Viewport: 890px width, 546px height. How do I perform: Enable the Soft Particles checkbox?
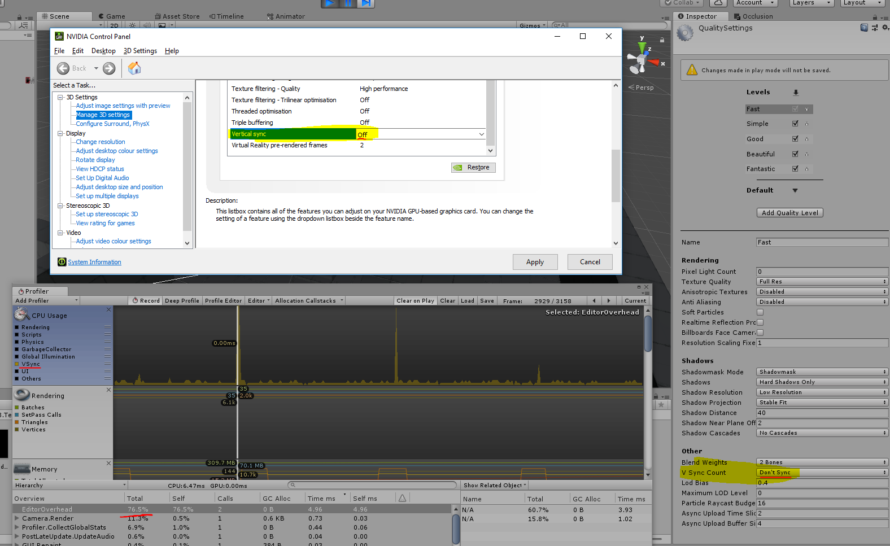click(x=760, y=312)
